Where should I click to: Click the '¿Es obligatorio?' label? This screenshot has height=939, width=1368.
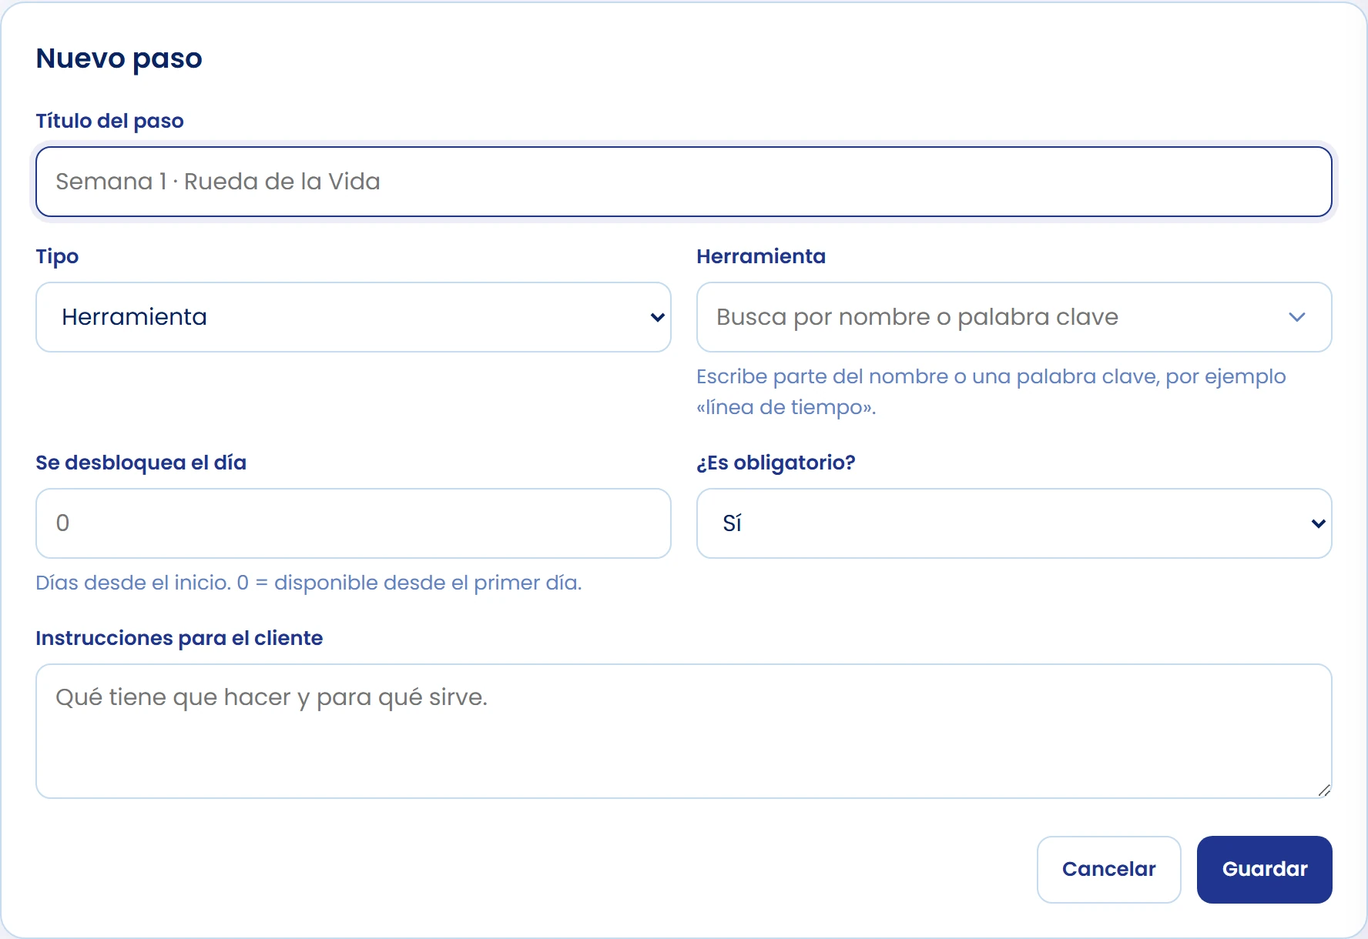tap(776, 463)
